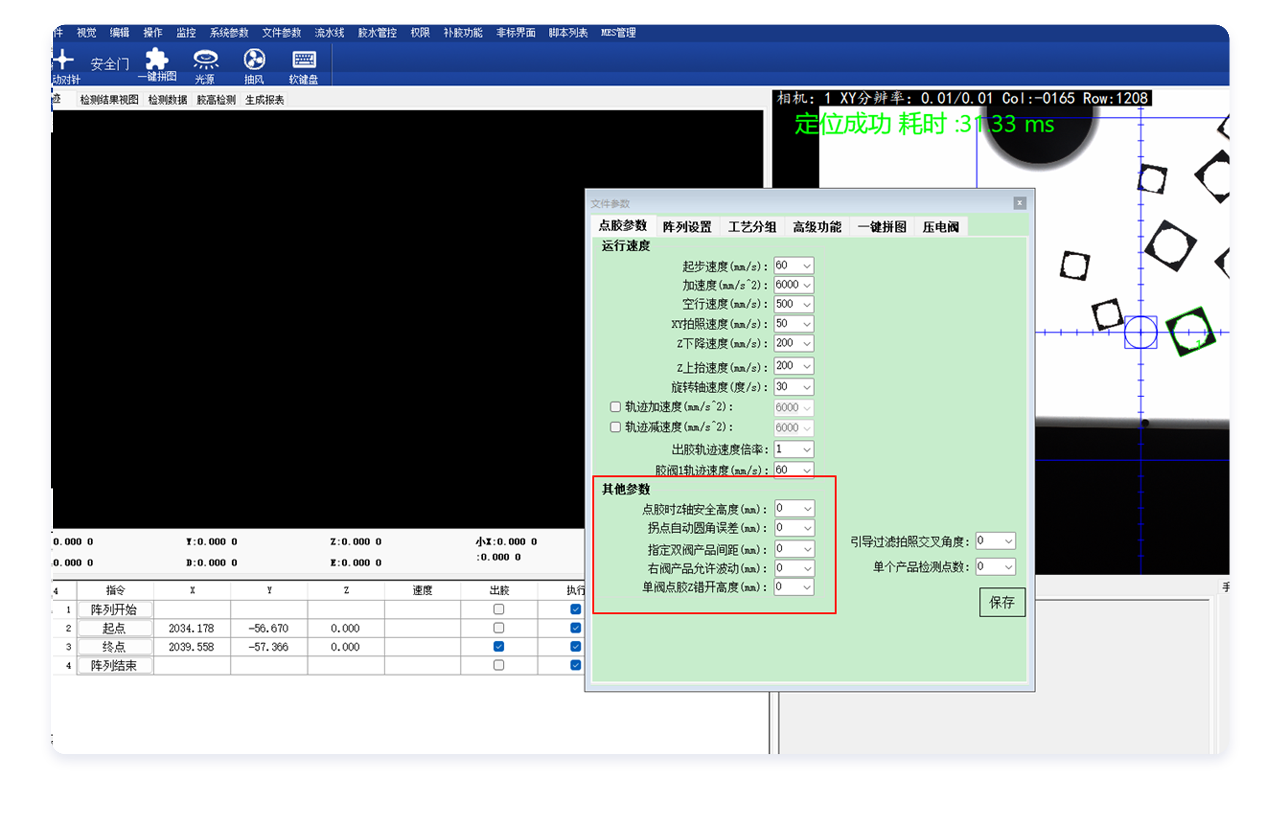Uncheck 执行 checkbox in 阵列开始 row
The height and width of the screenshot is (835, 1284).
point(575,609)
